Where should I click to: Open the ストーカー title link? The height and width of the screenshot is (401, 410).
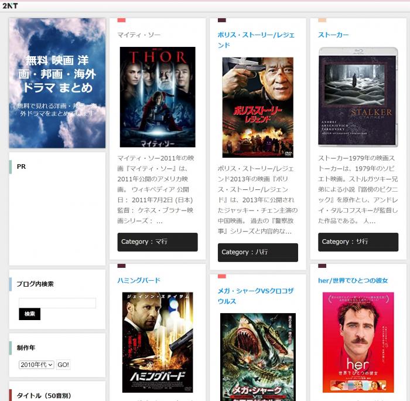pos(333,35)
